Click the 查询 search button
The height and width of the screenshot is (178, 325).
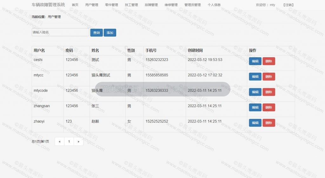pyautogui.click(x=96, y=33)
